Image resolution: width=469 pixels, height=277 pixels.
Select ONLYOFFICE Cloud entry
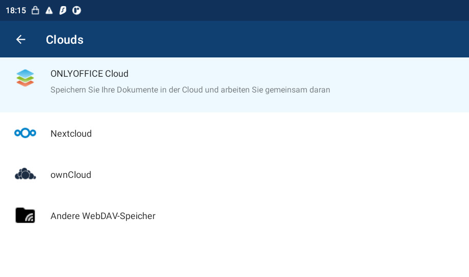pos(234,85)
